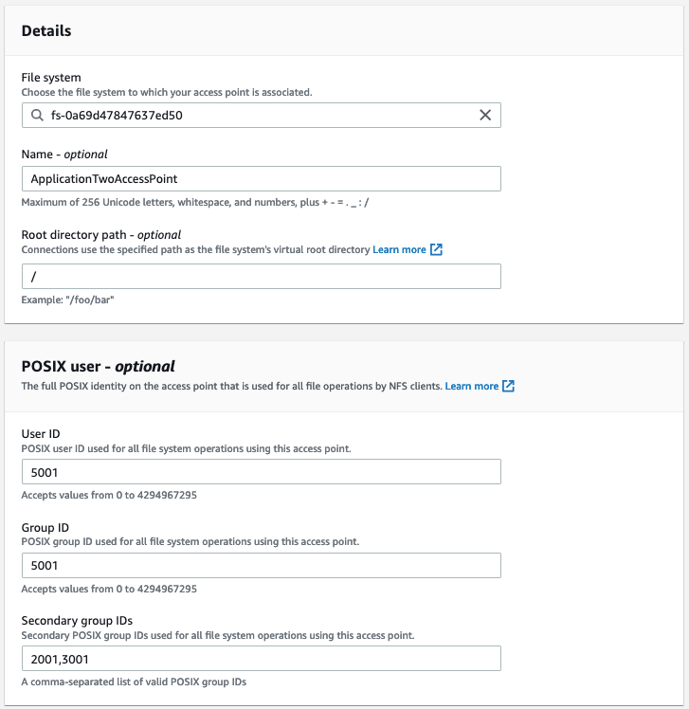Click the File system field label
The height and width of the screenshot is (709, 689).
pyautogui.click(x=51, y=78)
